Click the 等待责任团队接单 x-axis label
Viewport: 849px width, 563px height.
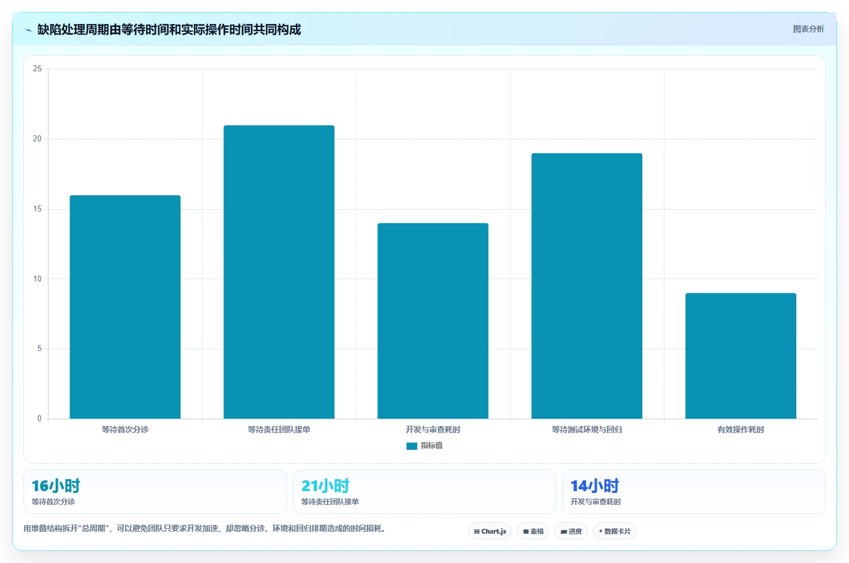click(x=279, y=429)
